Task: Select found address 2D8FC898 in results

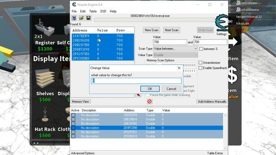Action: pos(103,50)
